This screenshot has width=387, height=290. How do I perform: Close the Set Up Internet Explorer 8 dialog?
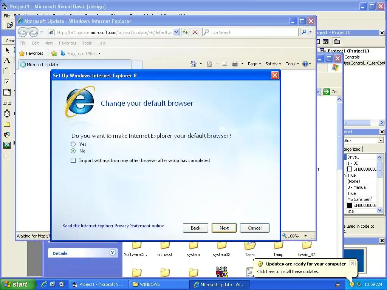(275, 76)
